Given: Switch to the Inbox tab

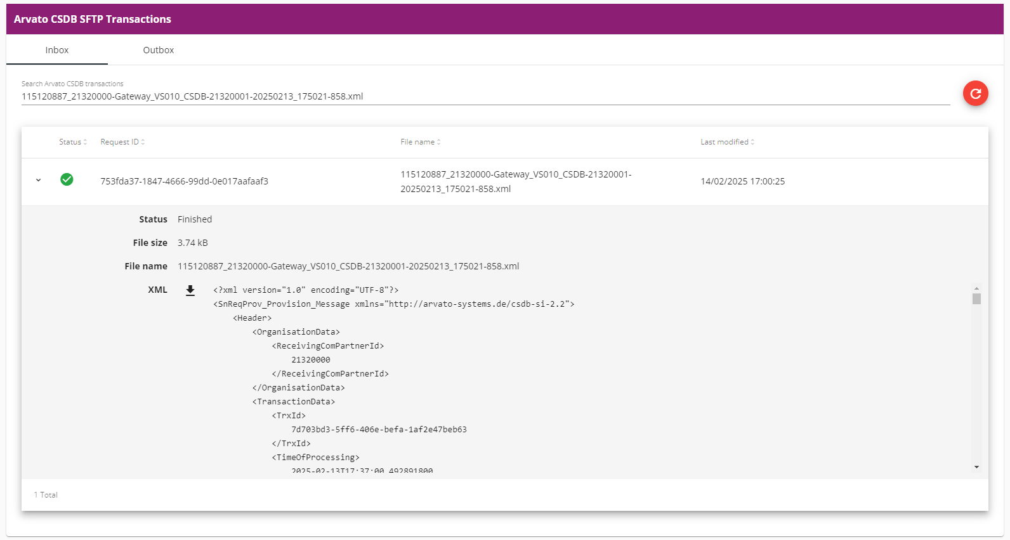Looking at the screenshot, I should pos(57,50).
